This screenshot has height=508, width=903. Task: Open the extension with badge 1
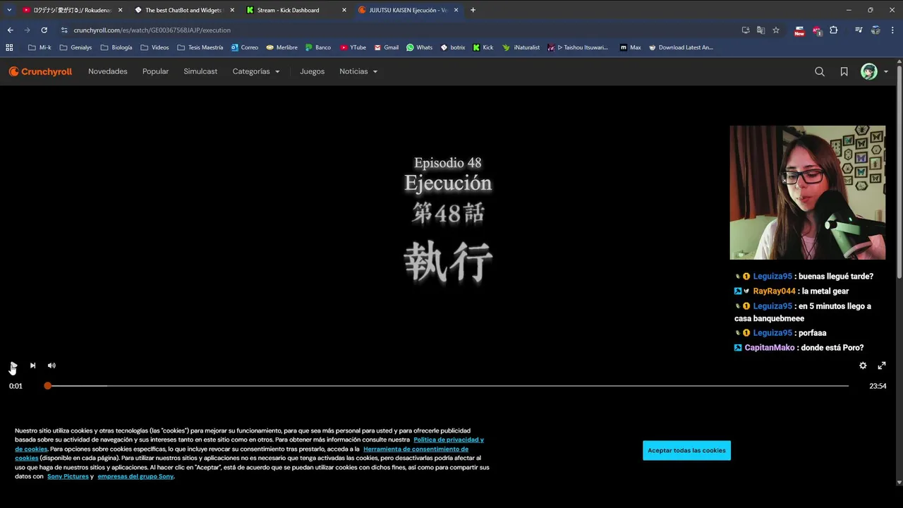(816, 30)
